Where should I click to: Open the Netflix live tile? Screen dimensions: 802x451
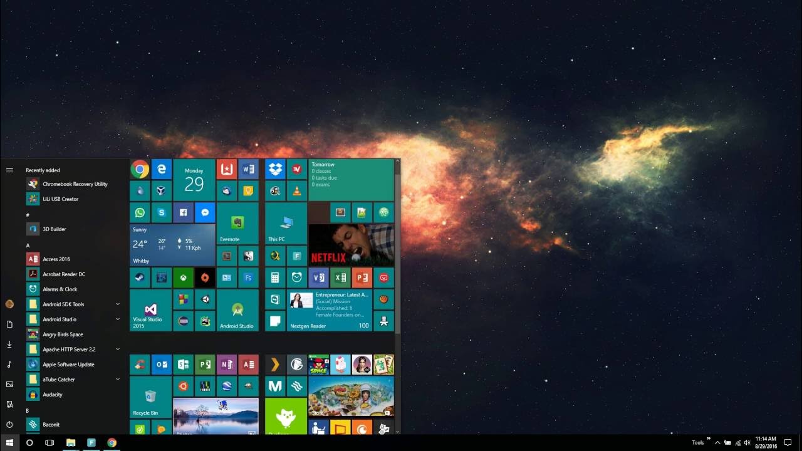click(x=352, y=245)
